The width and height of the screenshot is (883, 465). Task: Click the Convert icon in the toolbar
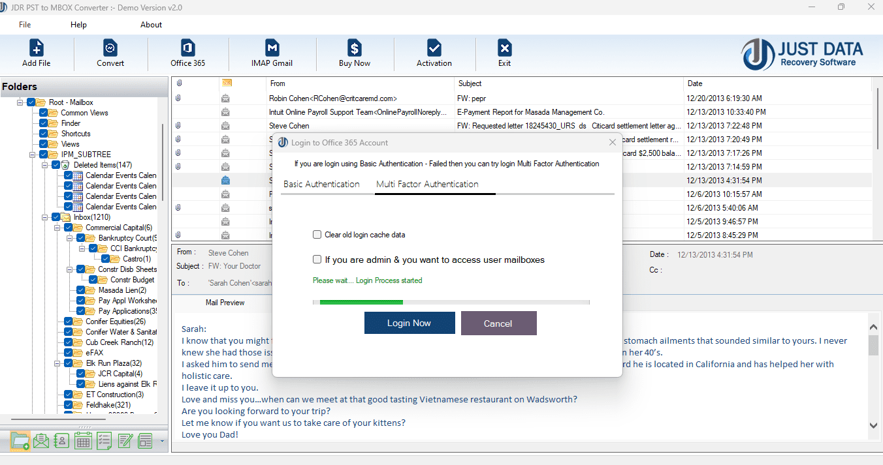[x=110, y=52]
